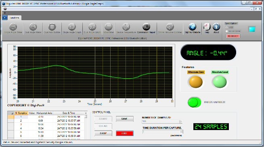Click the STOP button
The width and height of the screenshot is (264, 147).
pyautogui.click(x=103, y=133)
